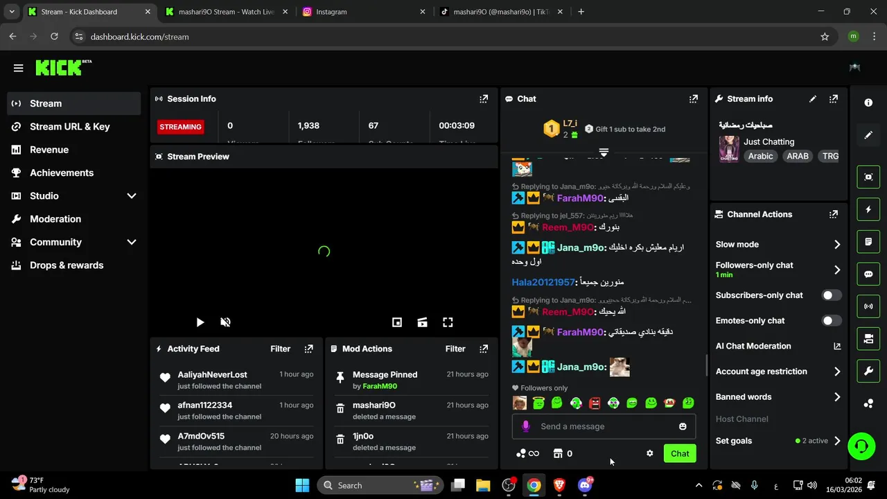Screen dimensions: 887x499
Task: Click the chat scrollbar
Action: point(706,365)
